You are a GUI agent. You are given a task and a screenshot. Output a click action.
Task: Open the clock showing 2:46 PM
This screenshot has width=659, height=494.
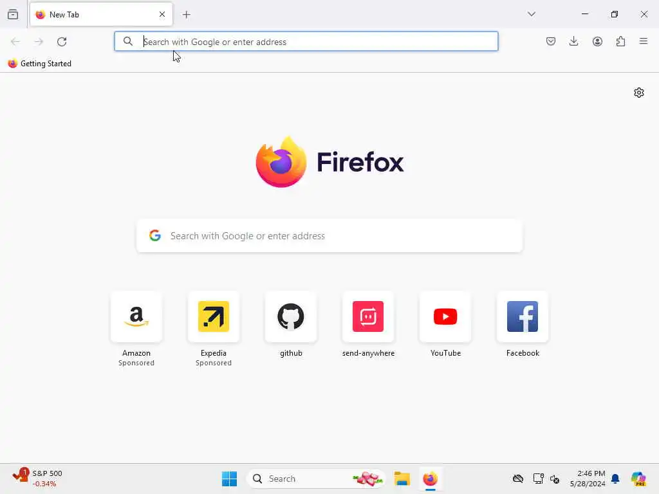coord(588,479)
